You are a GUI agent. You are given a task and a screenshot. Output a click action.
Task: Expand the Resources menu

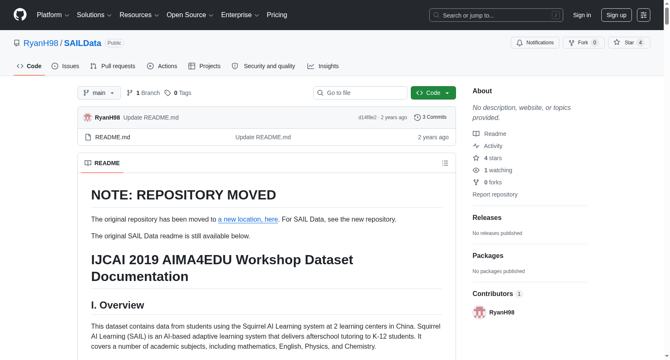click(139, 15)
